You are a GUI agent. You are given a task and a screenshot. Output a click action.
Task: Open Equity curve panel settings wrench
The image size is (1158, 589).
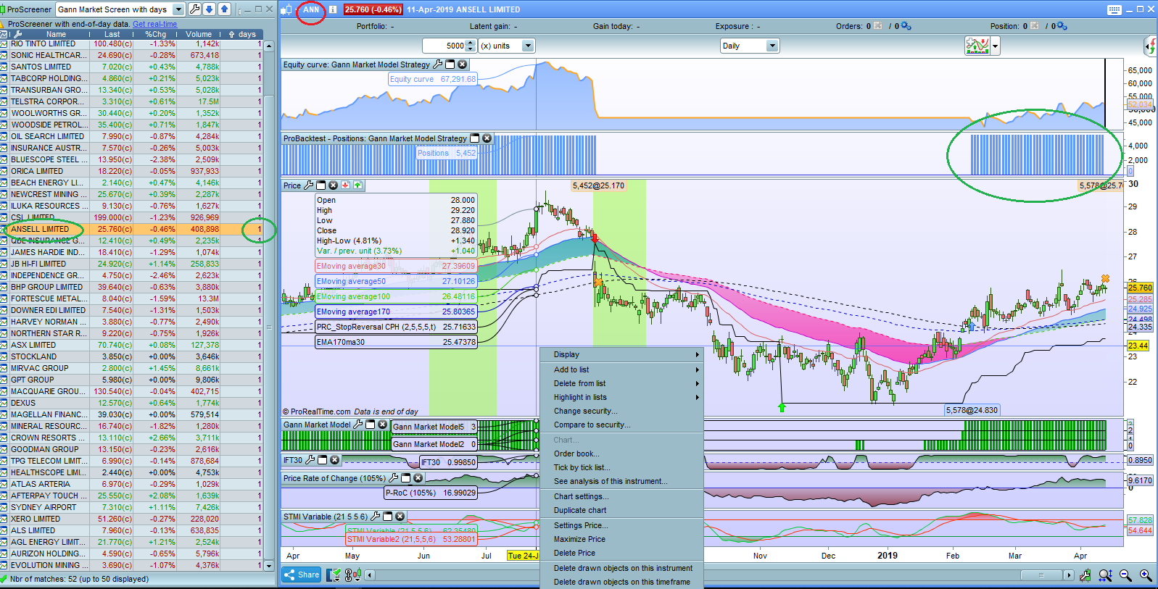(x=438, y=64)
